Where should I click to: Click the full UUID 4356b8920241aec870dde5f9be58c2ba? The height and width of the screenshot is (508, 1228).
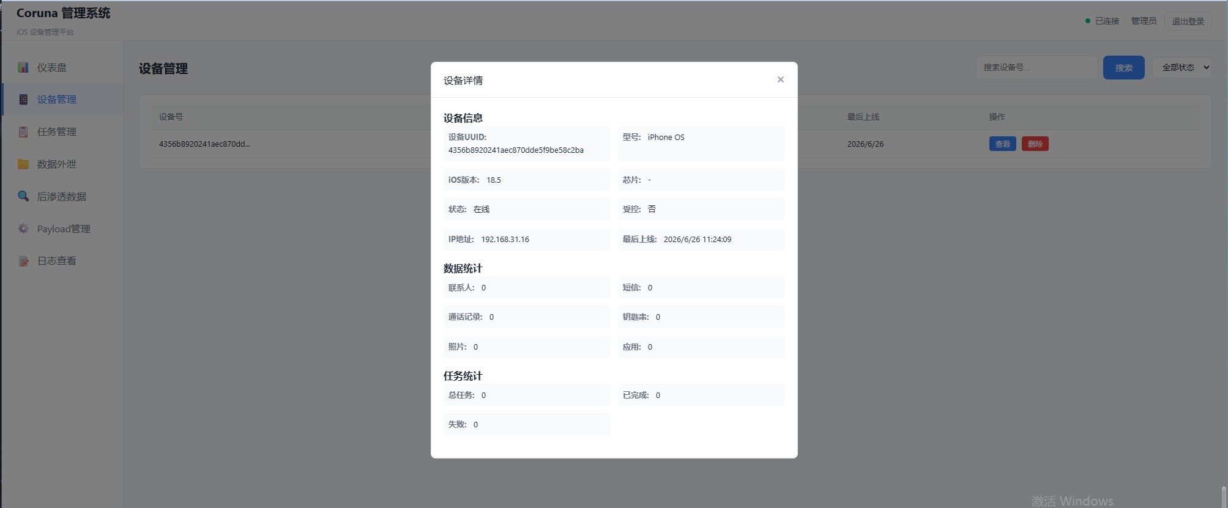click(x=516, y=150)
